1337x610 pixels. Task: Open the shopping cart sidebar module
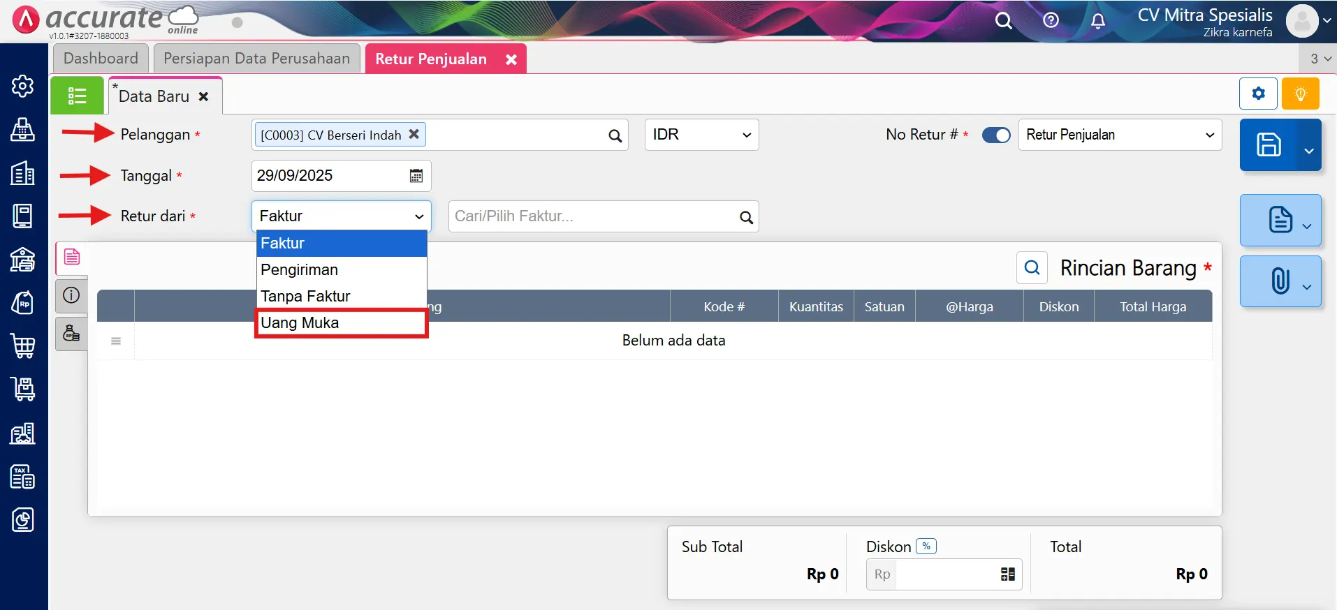click(23, 345)
